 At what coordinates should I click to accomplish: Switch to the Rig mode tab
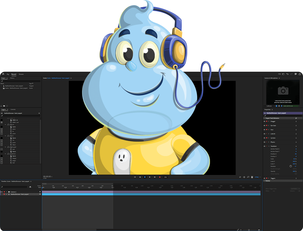click(8, 74)
